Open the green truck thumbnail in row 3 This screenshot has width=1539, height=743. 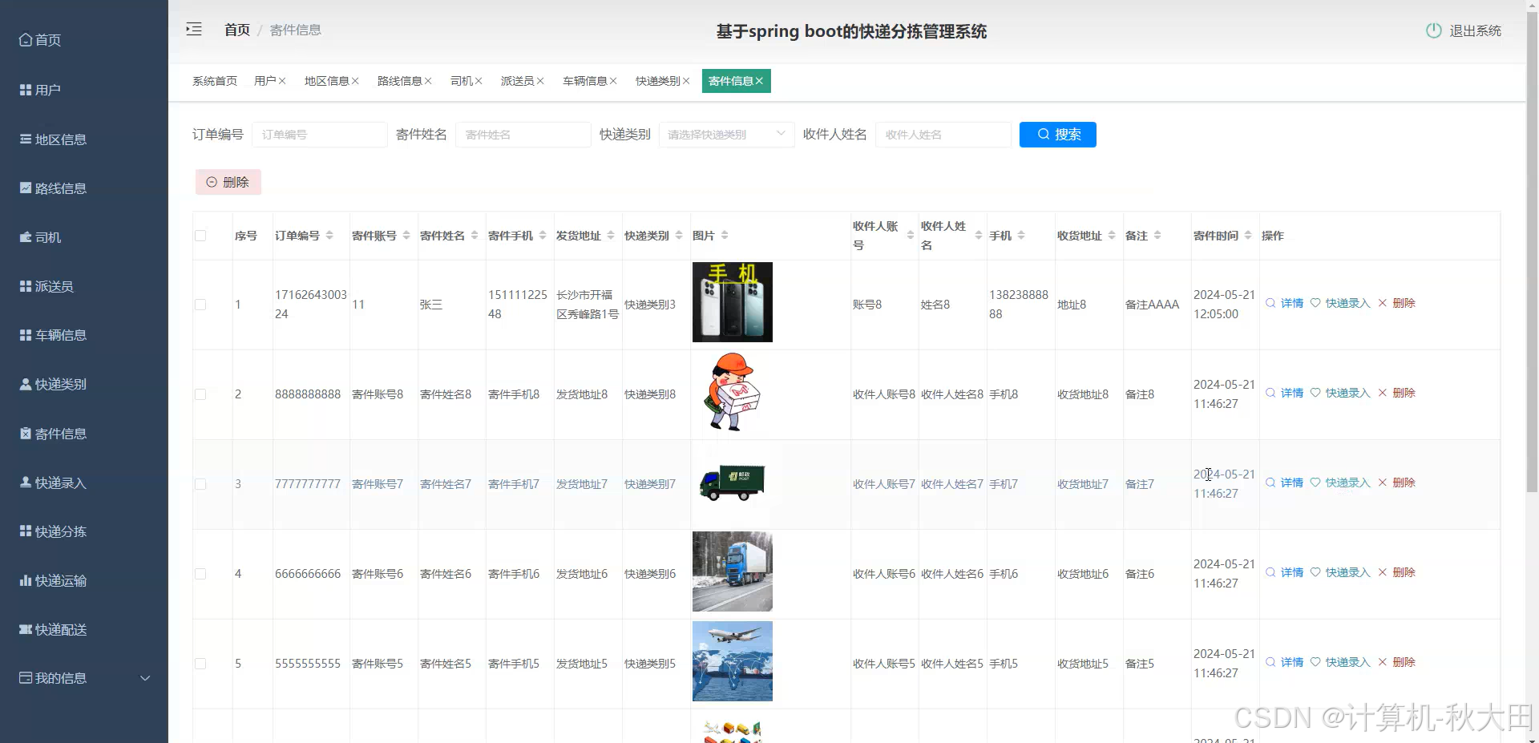[x=733, y=483]
